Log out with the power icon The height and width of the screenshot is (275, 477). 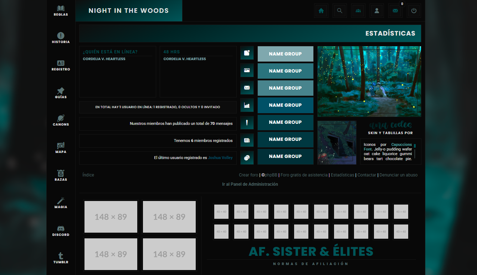click(x=414, y=11)
